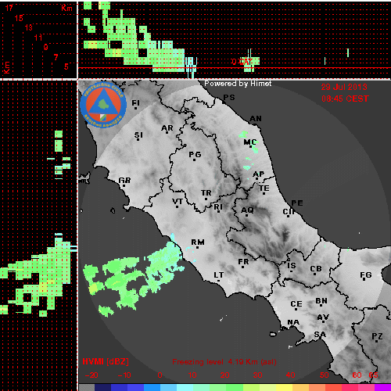This screenshot has width=391, height=391.
Task: Click the 'PZ' city label
Action: click(377, 336)
